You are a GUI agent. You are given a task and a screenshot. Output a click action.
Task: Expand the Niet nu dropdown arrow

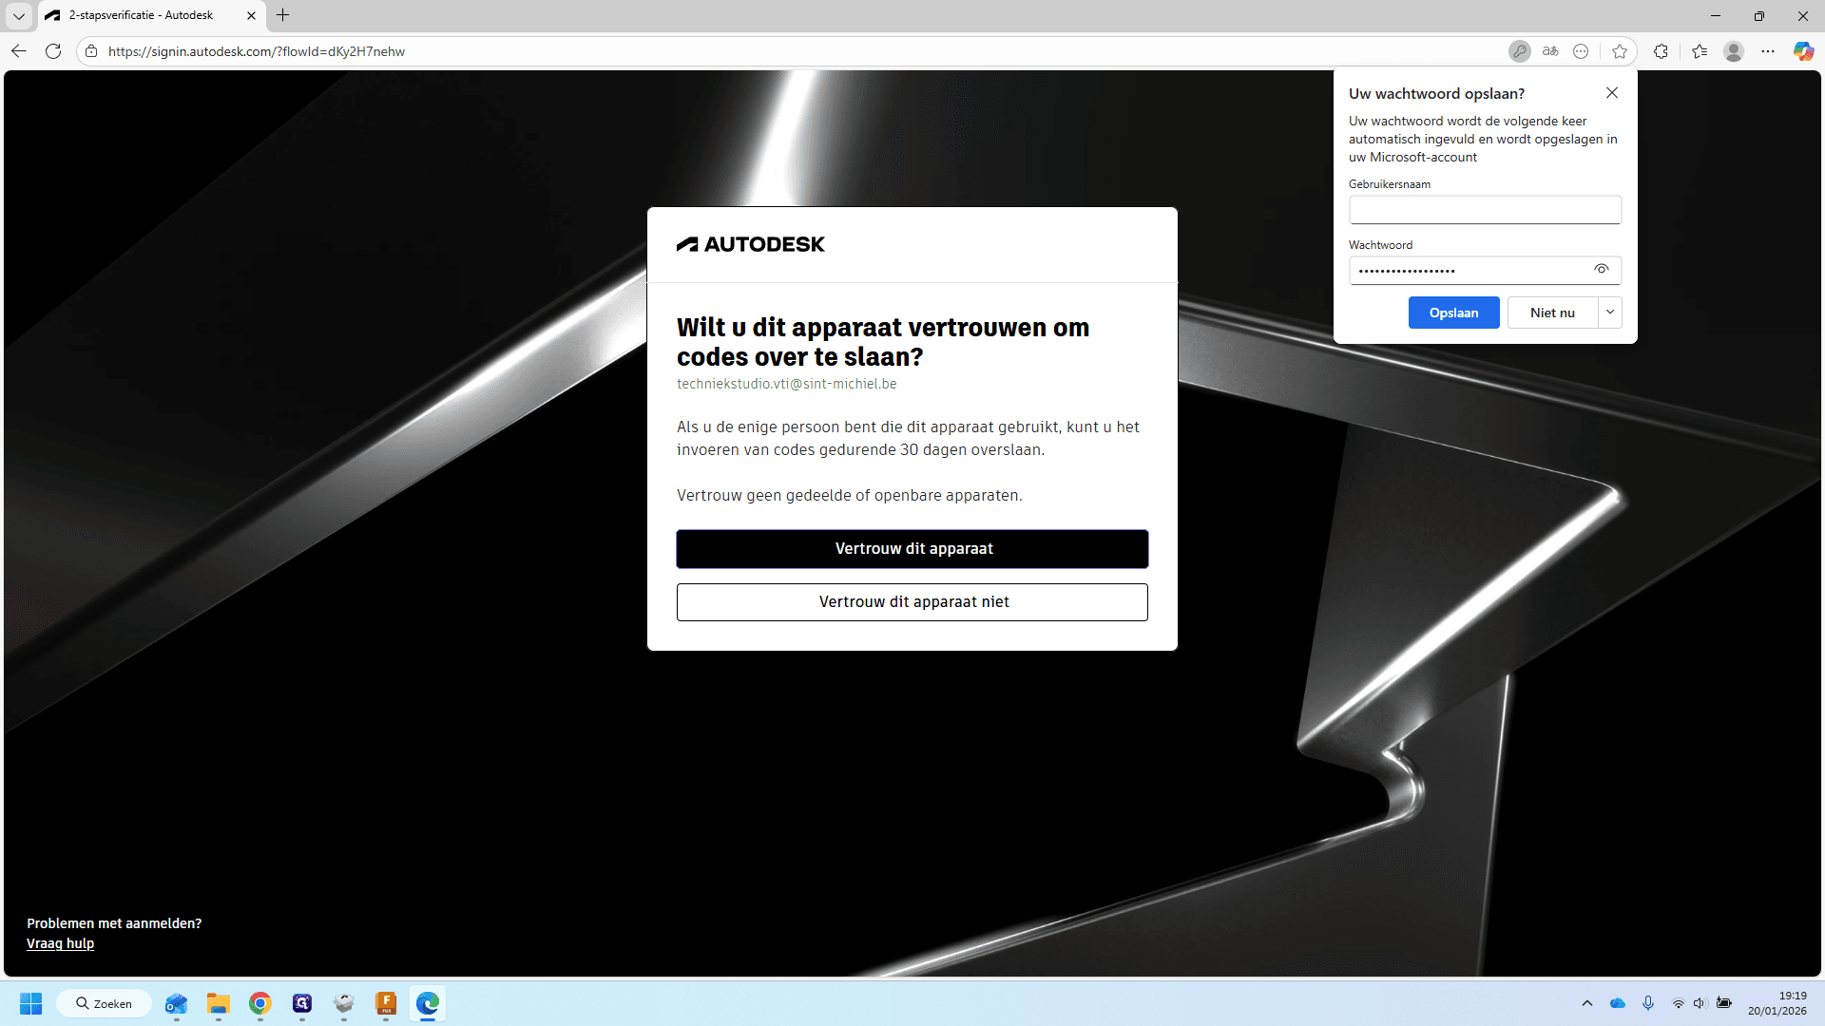coord(1610,313)
